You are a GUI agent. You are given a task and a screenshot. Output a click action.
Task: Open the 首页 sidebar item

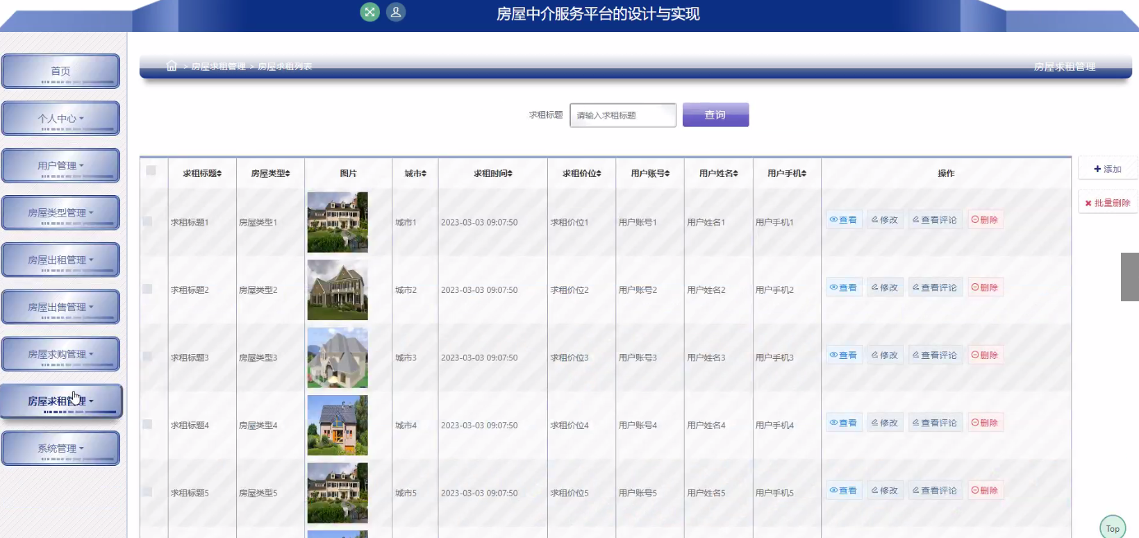coord(60,72)
